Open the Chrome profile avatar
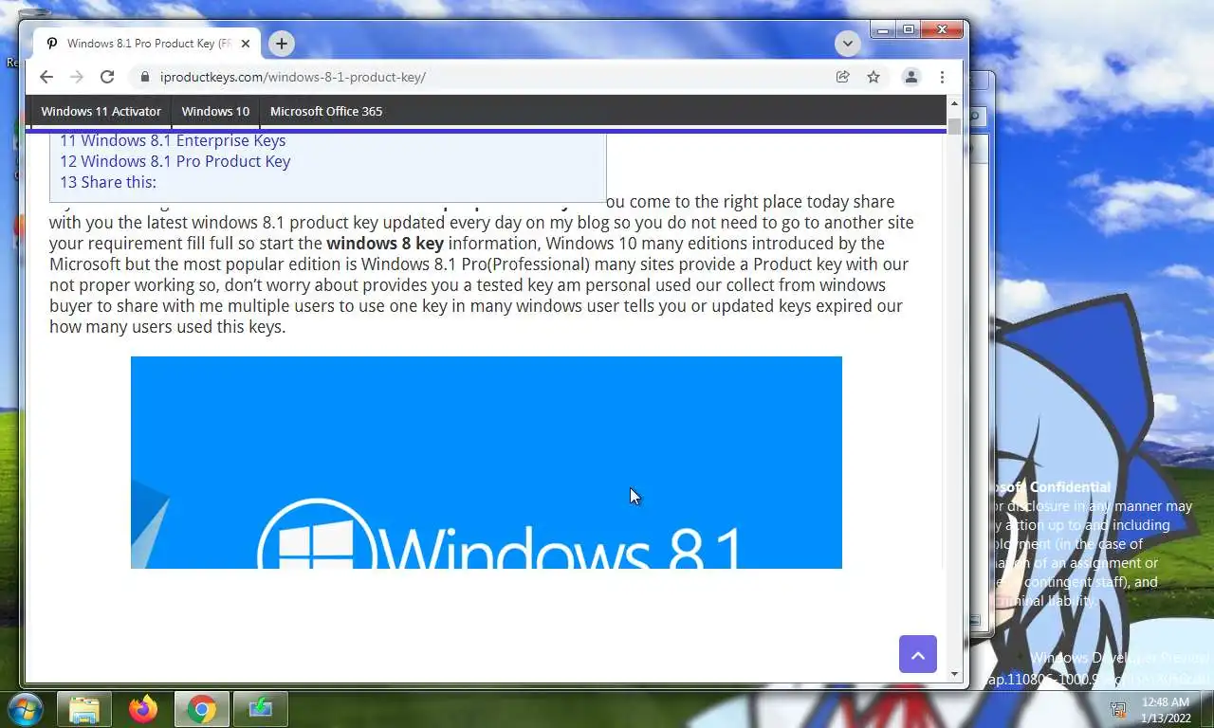Viewport: 1214px width, 728px height. (911, 77)
